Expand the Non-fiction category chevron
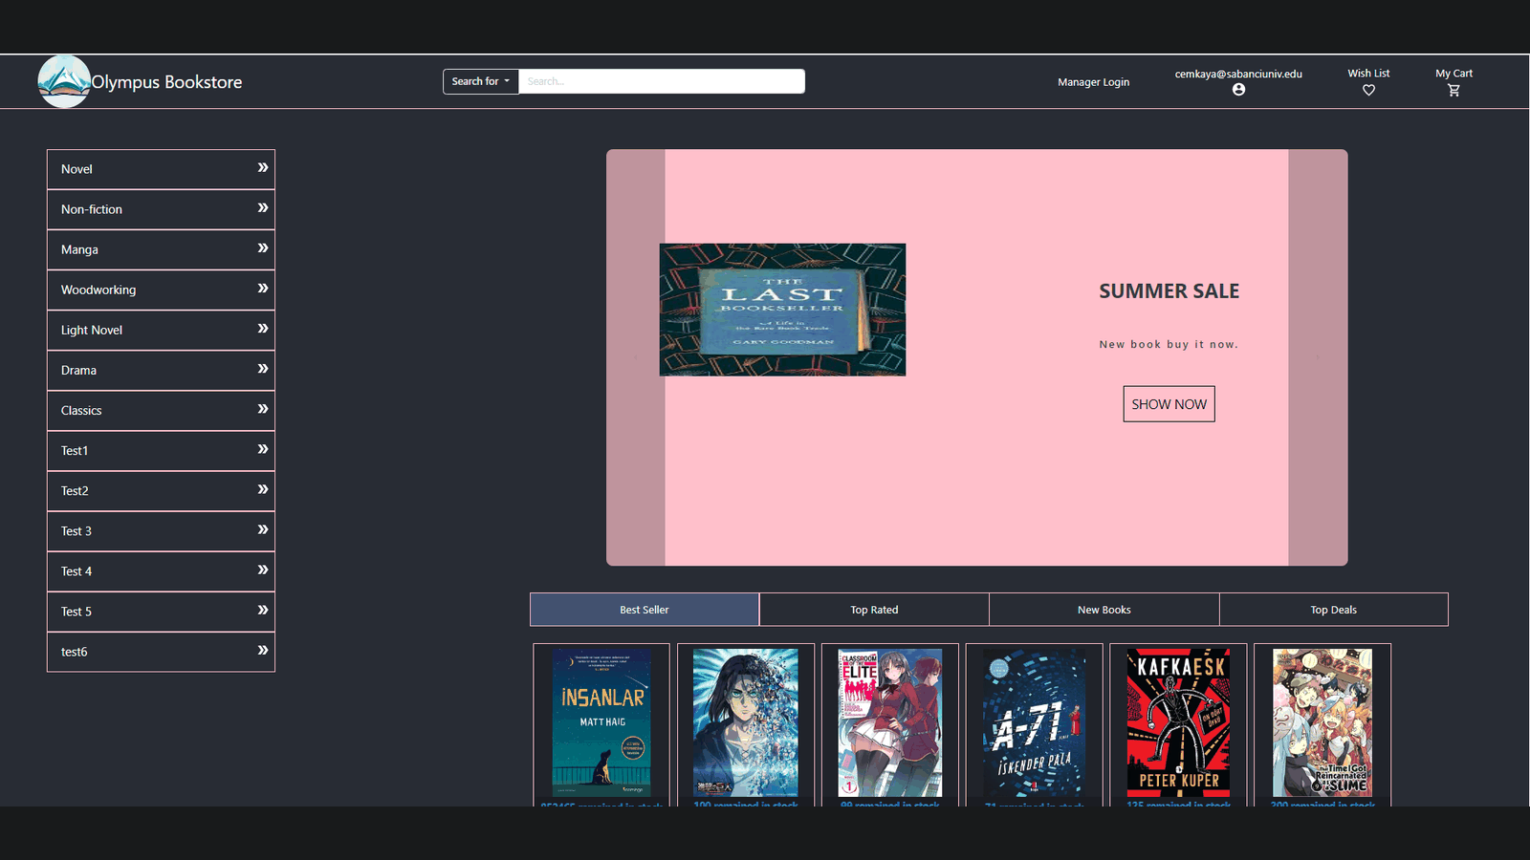Viewport: 1530px width, 860px height. pyautogui.click(x=262, y=207)
